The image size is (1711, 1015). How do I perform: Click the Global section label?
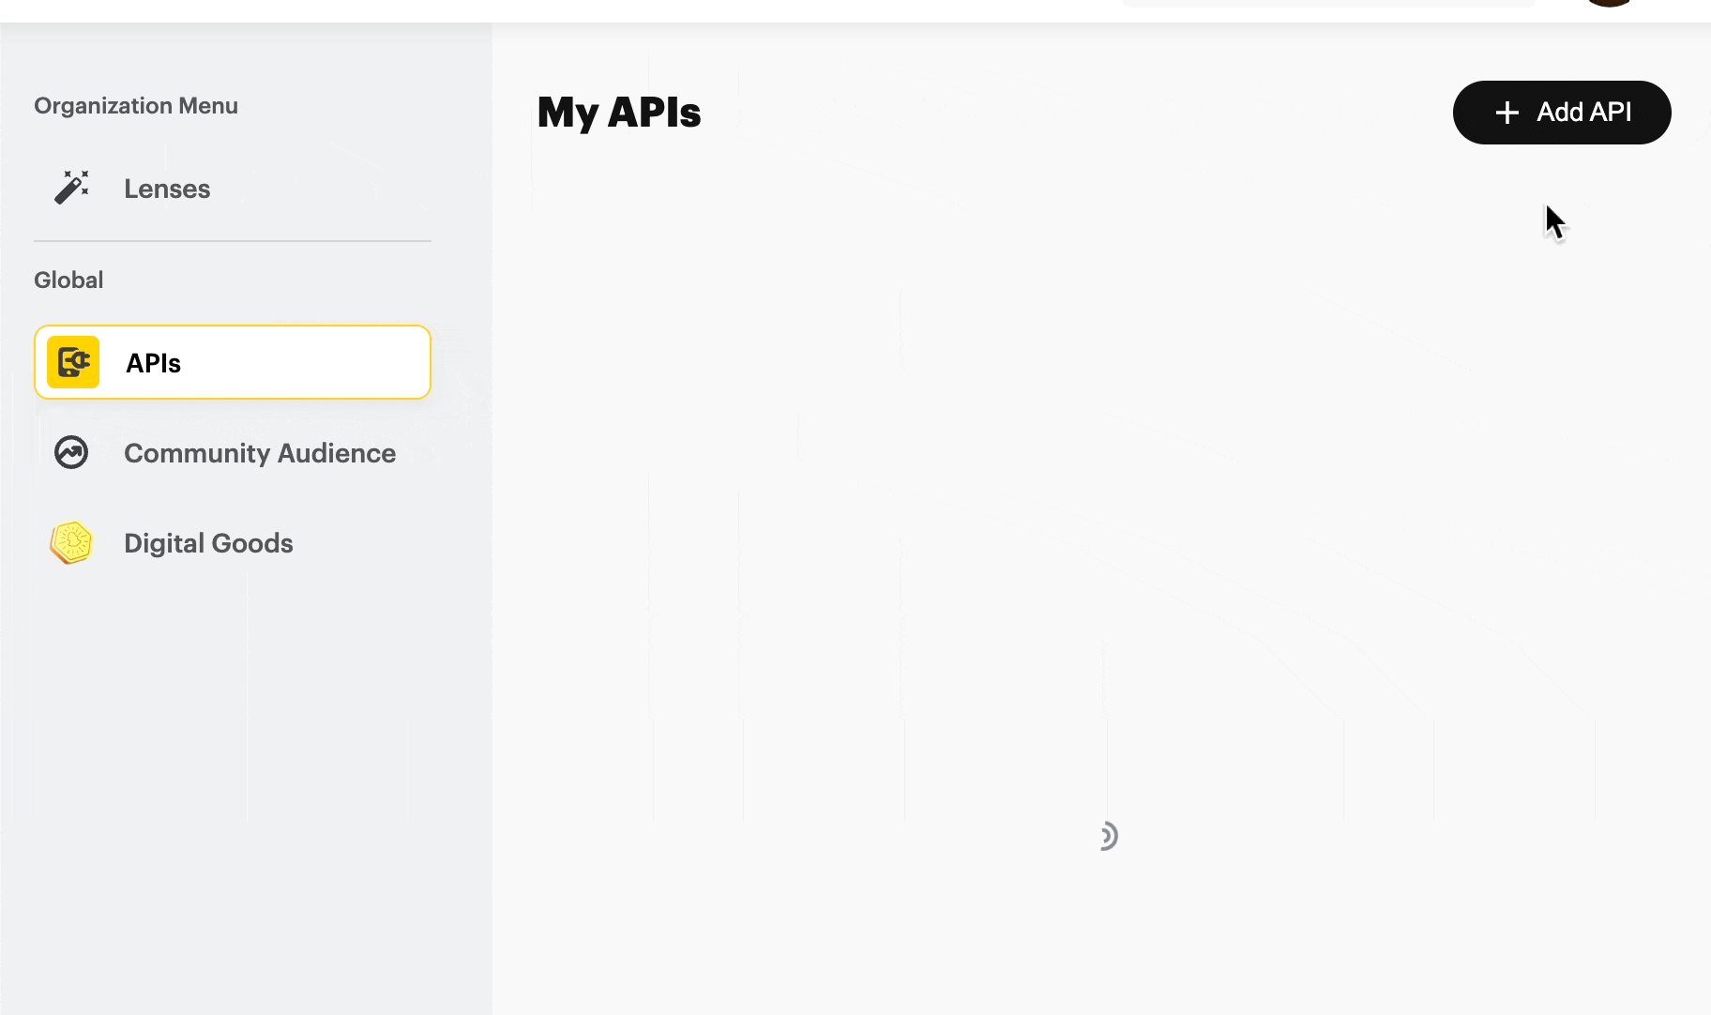pos(68,280)
